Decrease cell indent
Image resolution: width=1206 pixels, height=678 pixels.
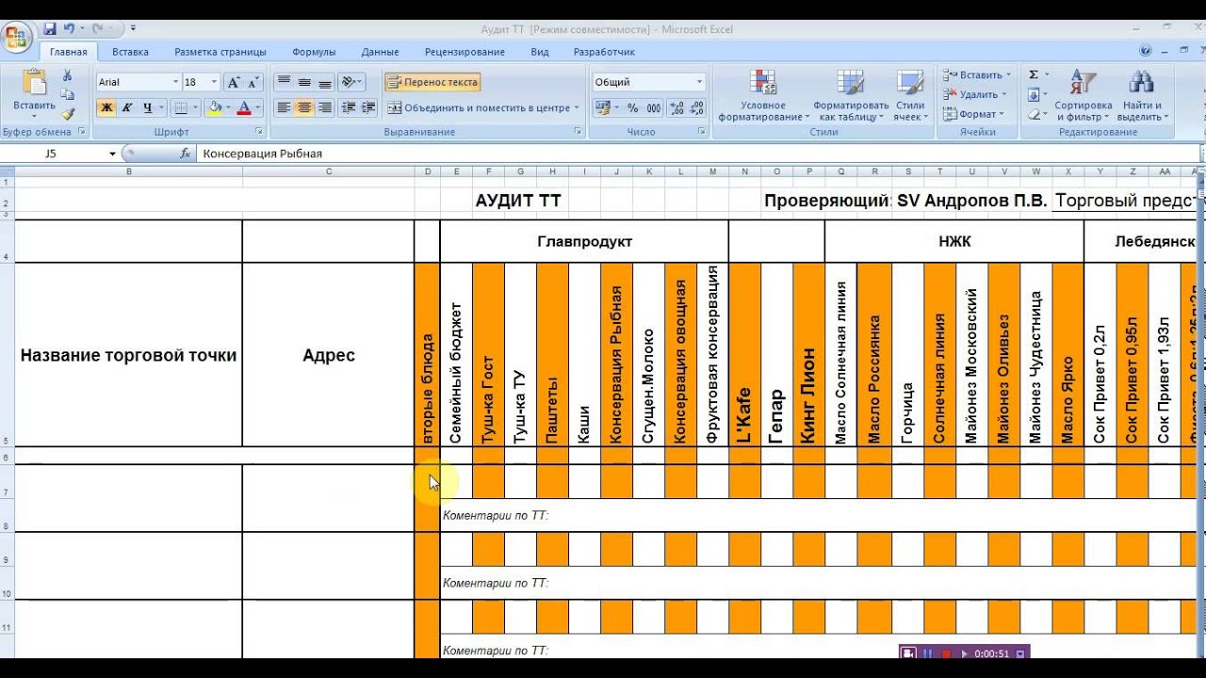pyautogui.click(x=347, y=107)
